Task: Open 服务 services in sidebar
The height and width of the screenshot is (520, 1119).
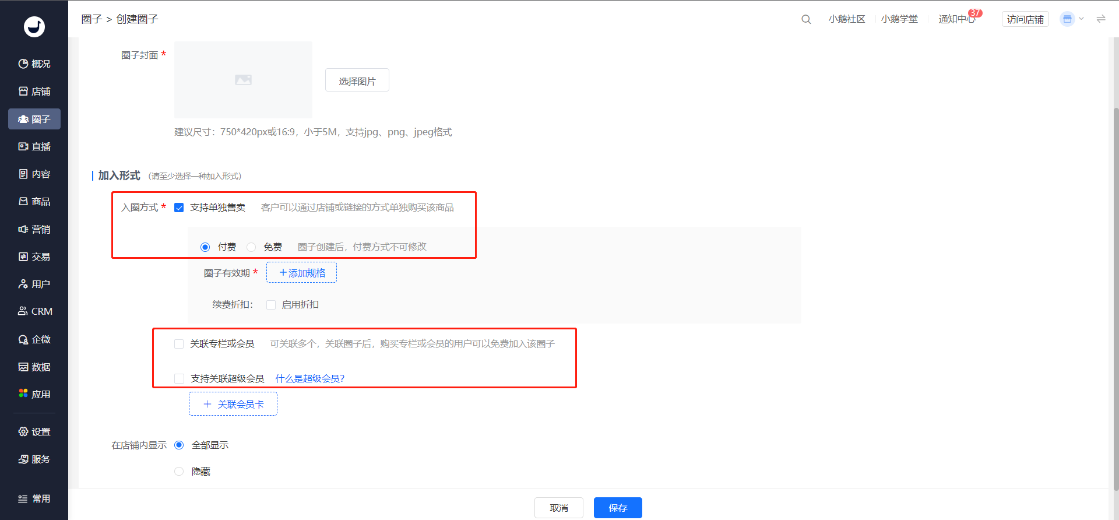Action: tap(34, 459)
